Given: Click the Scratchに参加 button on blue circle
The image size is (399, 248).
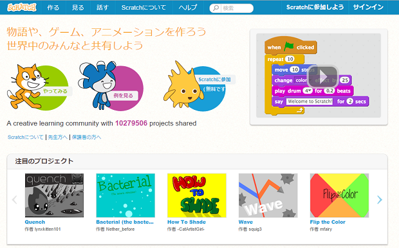Looking at the screenshot, I should point(214,80).
